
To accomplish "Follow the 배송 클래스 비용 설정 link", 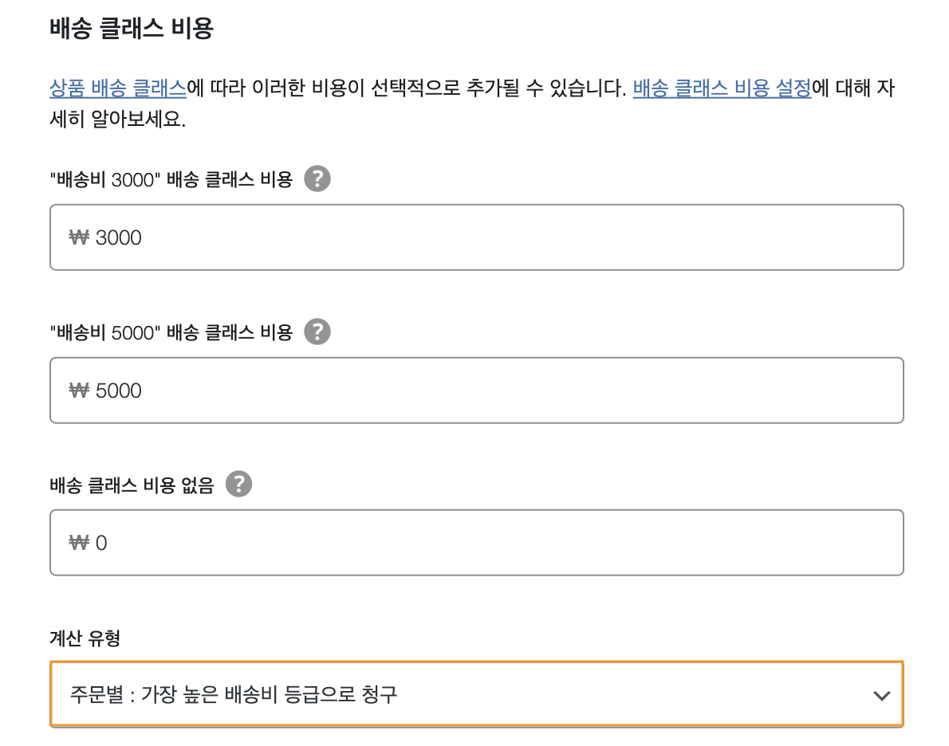I will [722, 88].
